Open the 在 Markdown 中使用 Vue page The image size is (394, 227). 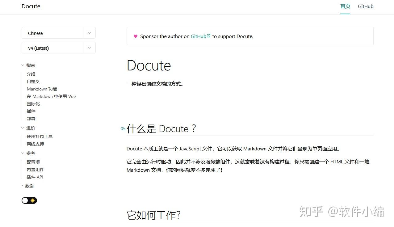pyautogui.click(x=51, y=96)
